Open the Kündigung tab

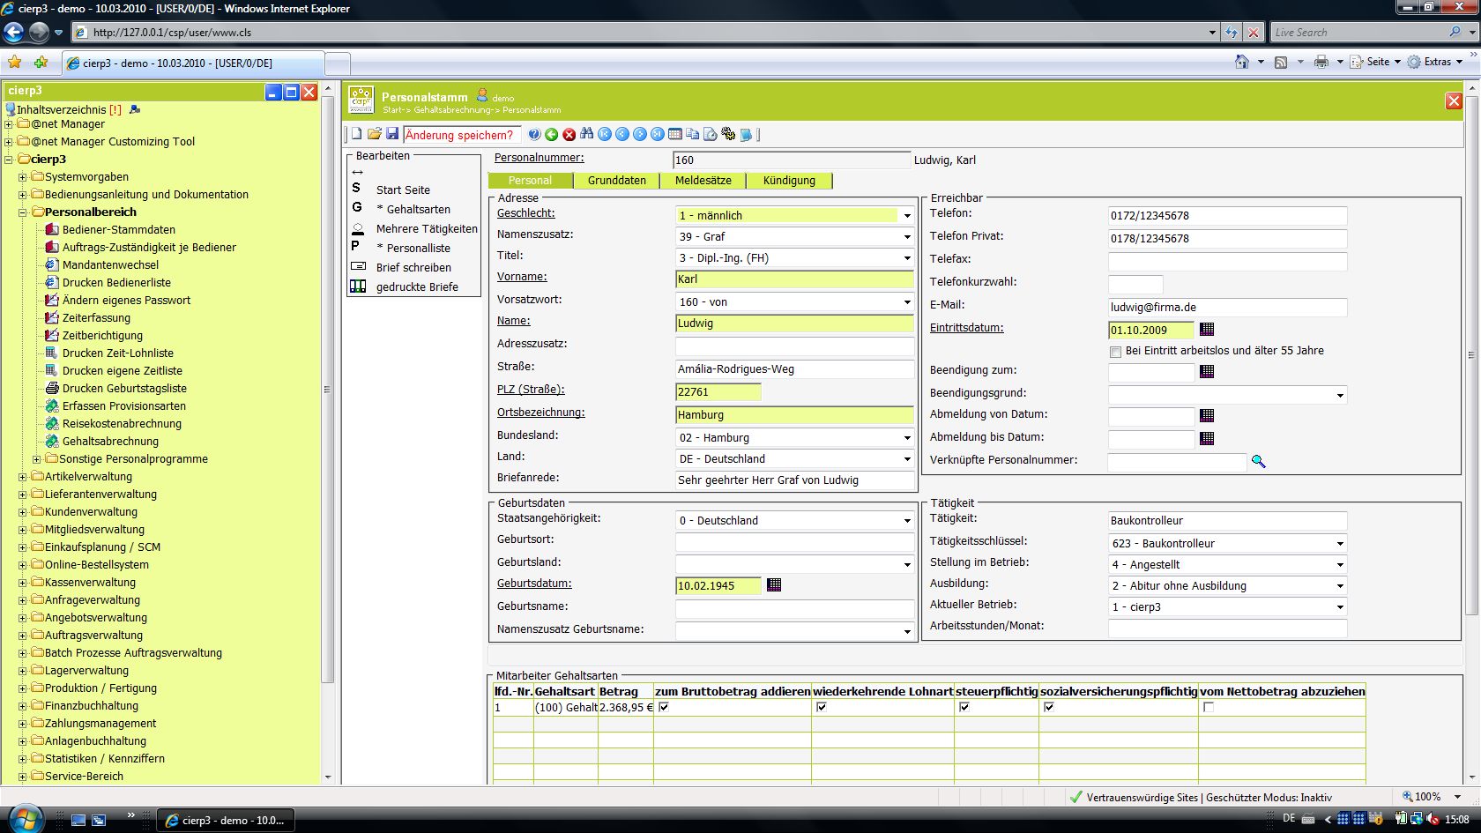(789, 181)
